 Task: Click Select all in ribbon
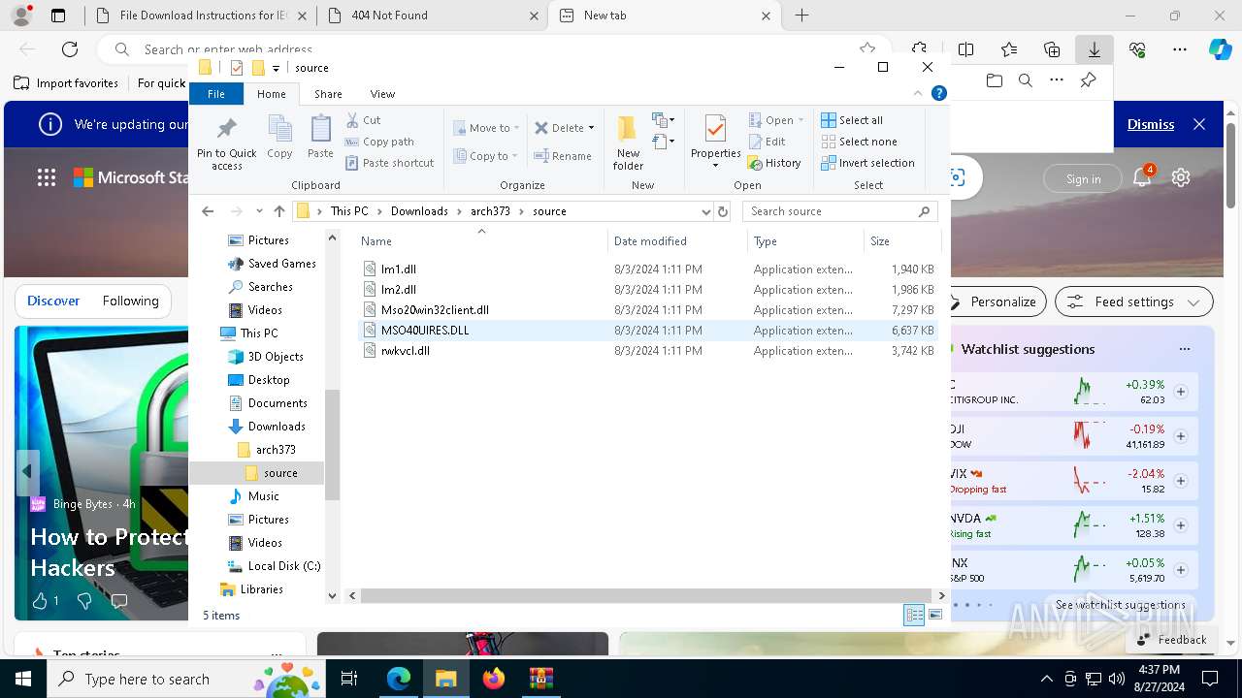(852, 120)
